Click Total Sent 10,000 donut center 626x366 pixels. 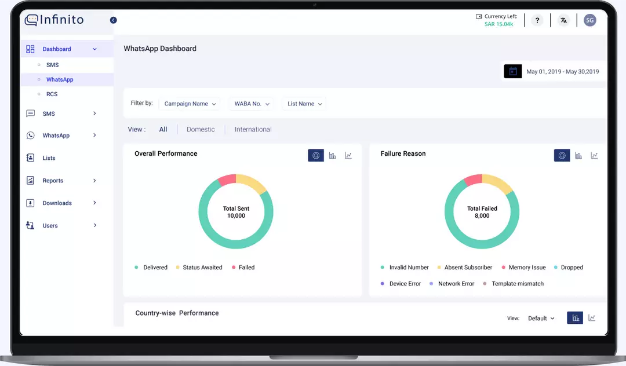point(236,212)
